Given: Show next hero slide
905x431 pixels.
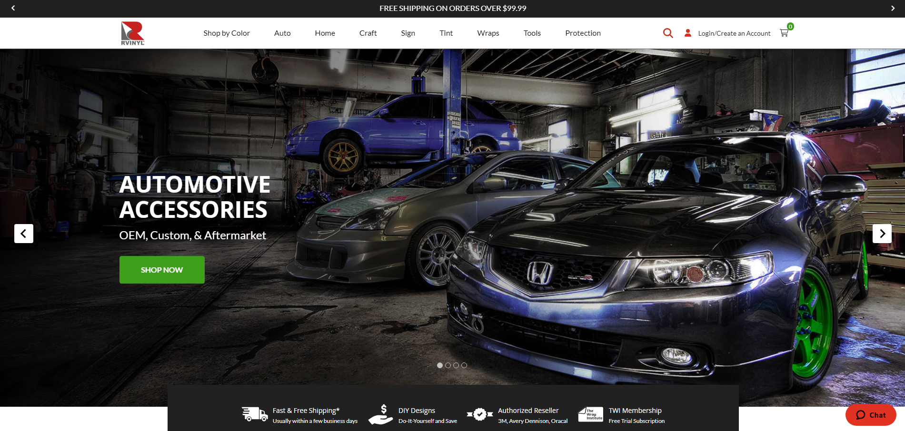Looking at the screenshot, I should [882, 234].
